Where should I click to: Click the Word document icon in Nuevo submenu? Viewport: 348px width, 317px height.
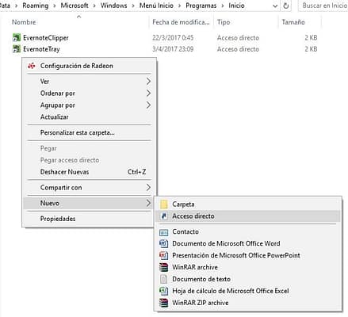pyautogui.click(x=164, y=243)
